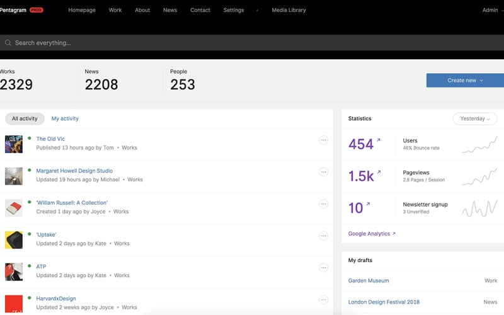The width and height of the screenshot is (504, 315).
Task: Open the Admin user menu
Action: [x=493, y=10]
